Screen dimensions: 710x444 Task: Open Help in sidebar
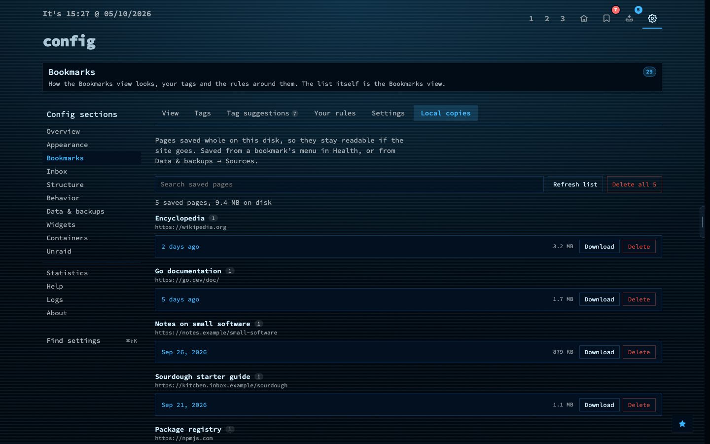pos(92,286)
